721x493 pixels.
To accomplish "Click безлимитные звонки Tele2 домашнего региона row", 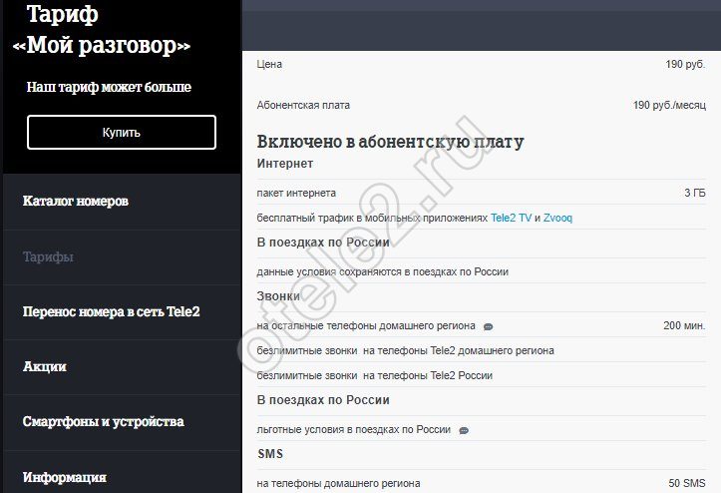I will [x=481, y=350].
